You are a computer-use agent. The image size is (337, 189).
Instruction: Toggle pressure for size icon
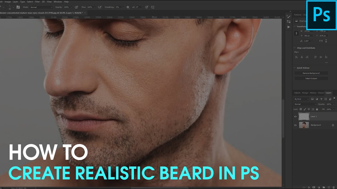[x=146, y=7]
